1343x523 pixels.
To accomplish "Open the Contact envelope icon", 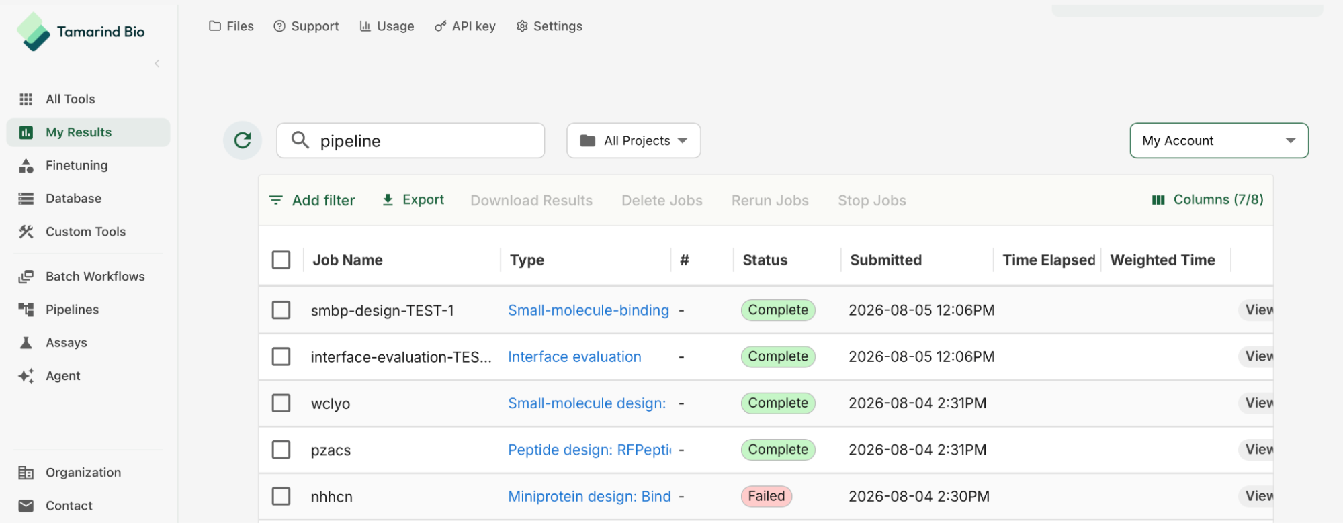I will (x=26, y=506).
